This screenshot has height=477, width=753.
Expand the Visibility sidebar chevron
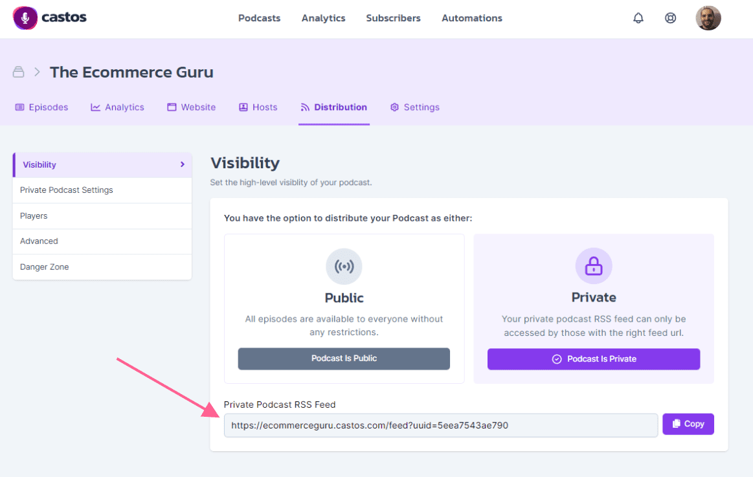[183, 164]
